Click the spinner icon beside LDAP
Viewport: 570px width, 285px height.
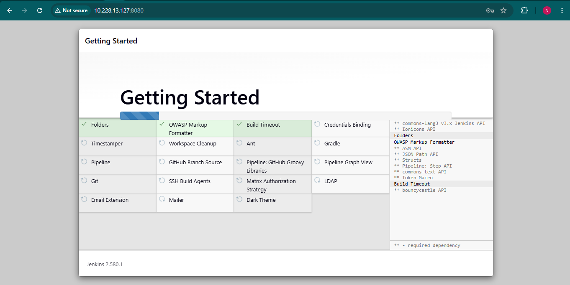click(x=317, y=181)
